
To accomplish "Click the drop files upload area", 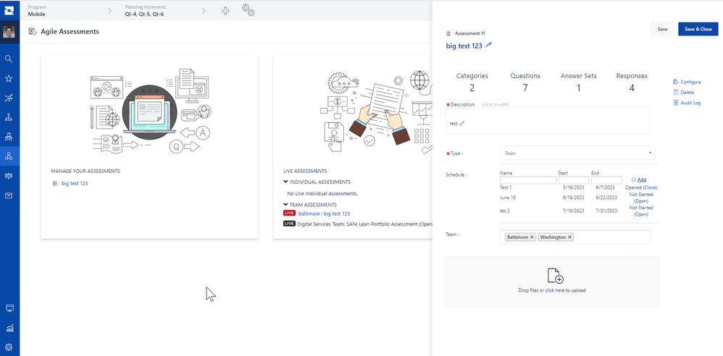I will [551, 282].
